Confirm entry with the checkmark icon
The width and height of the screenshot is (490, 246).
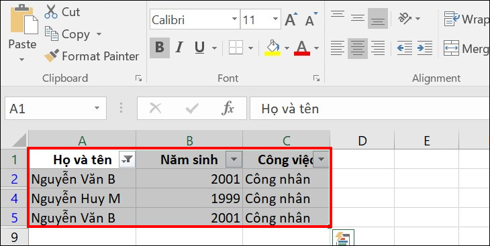(x=191, y=109)
